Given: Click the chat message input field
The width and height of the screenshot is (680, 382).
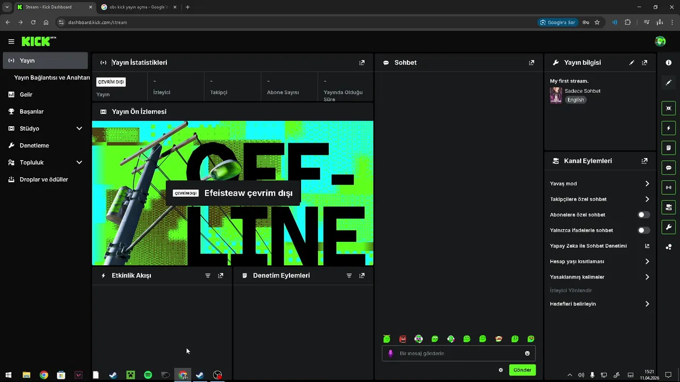Looking at the screenshot, I should click(x=458, y=353).
